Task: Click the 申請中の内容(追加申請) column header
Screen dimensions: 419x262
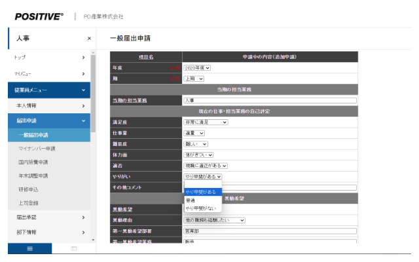Action: coord(270,57)
